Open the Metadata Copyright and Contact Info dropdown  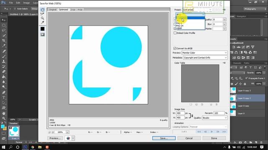205,57
